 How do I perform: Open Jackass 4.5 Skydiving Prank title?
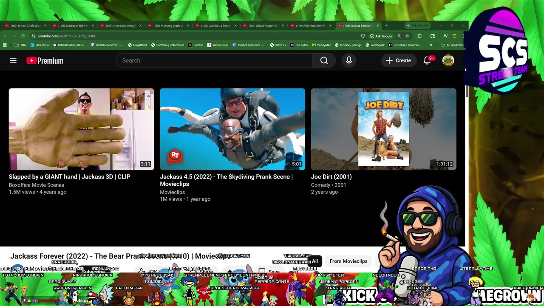click(x=226, y=180)
